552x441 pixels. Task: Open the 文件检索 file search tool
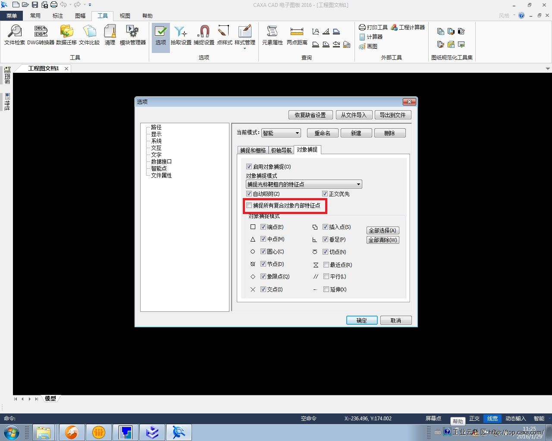(x=14, y=35)
